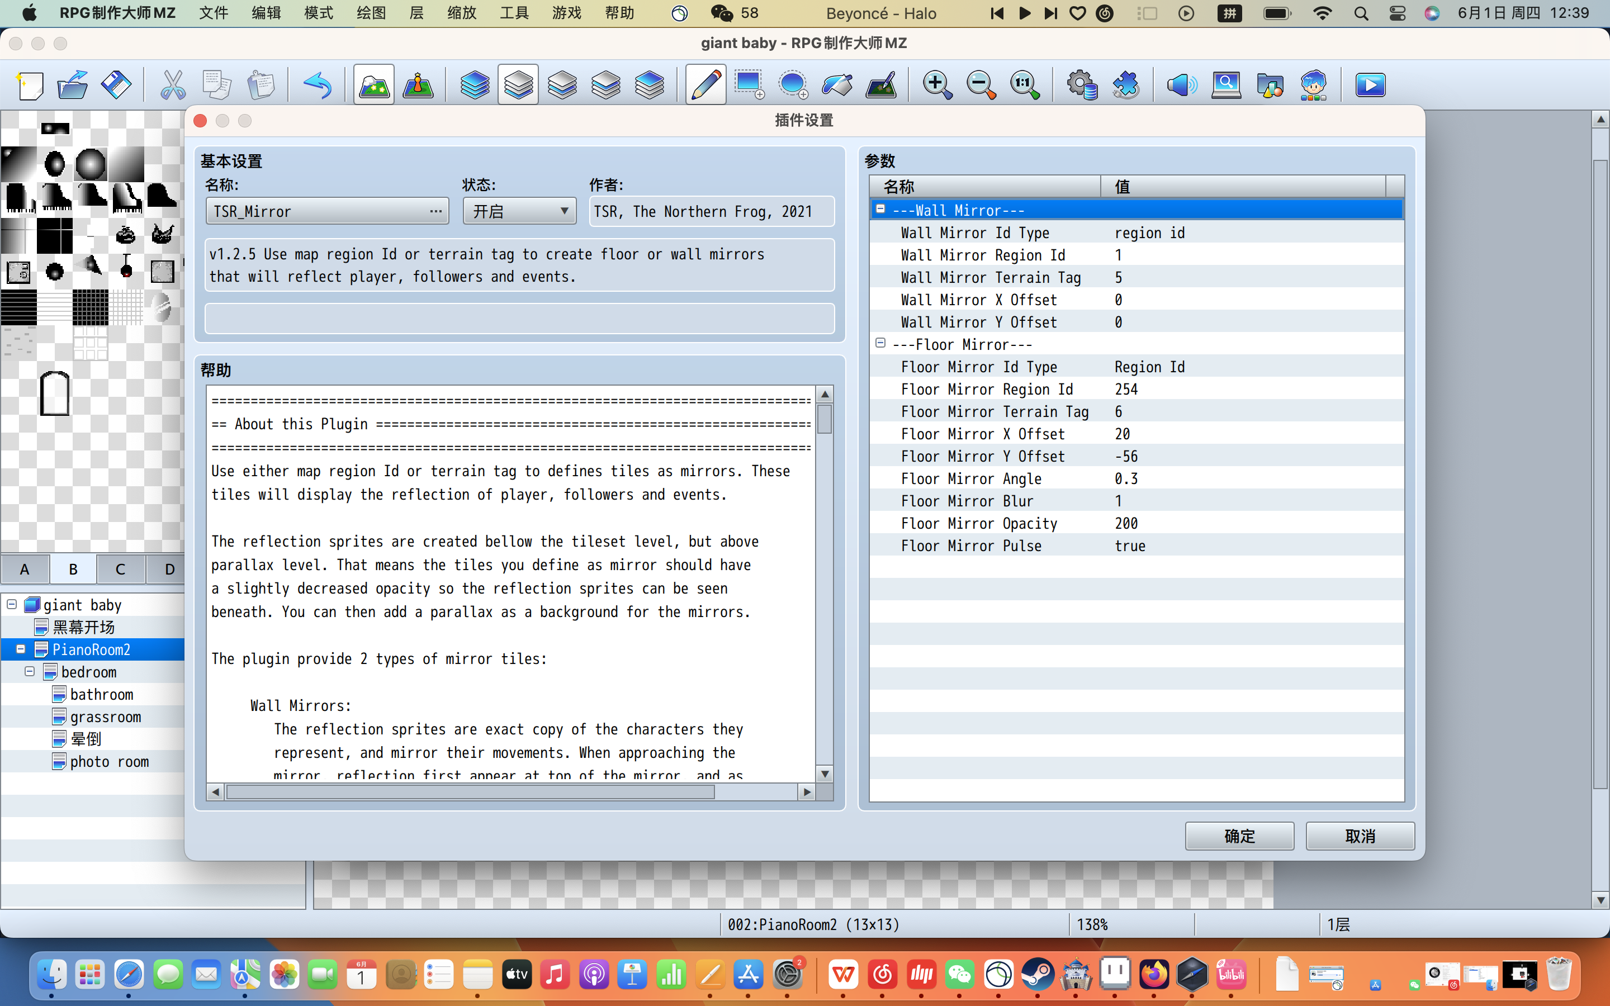Switch to tileset tab A
Viewport: 1610px width, 1006px height.
pyautogui.click(x=25, y=570)
